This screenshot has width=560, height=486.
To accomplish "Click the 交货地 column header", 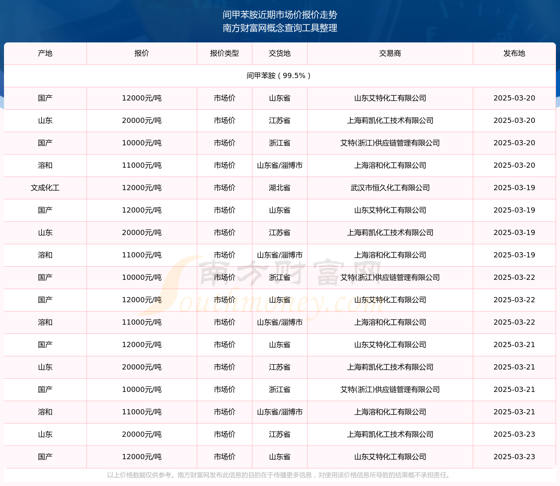I will pyautogui.click(x=280, y=53).
